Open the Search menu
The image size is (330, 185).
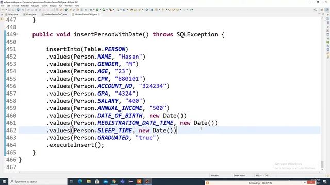(x=44, y=6)
